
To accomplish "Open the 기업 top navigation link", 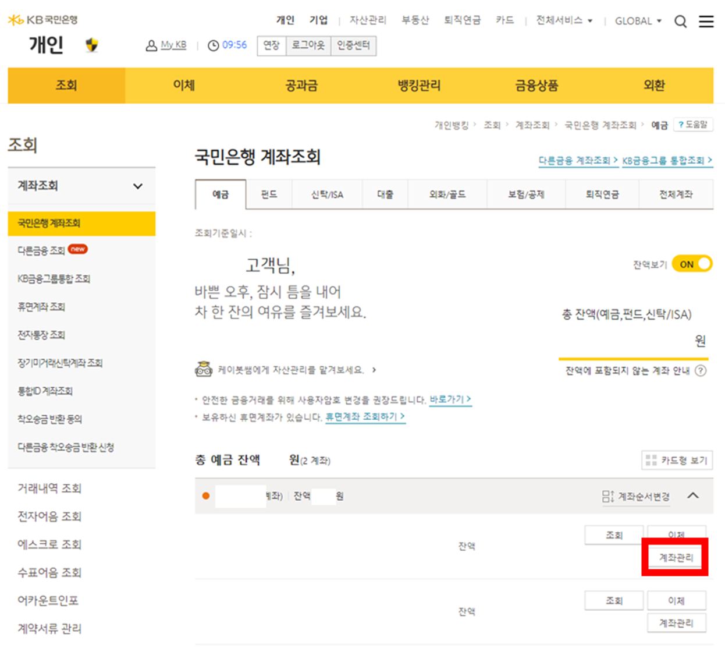I will tap(318, 20).
